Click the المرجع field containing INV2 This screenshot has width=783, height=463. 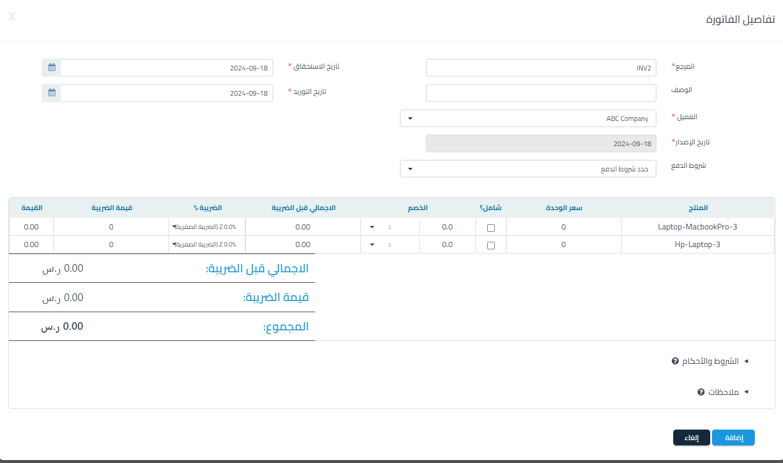click(541, 68)
